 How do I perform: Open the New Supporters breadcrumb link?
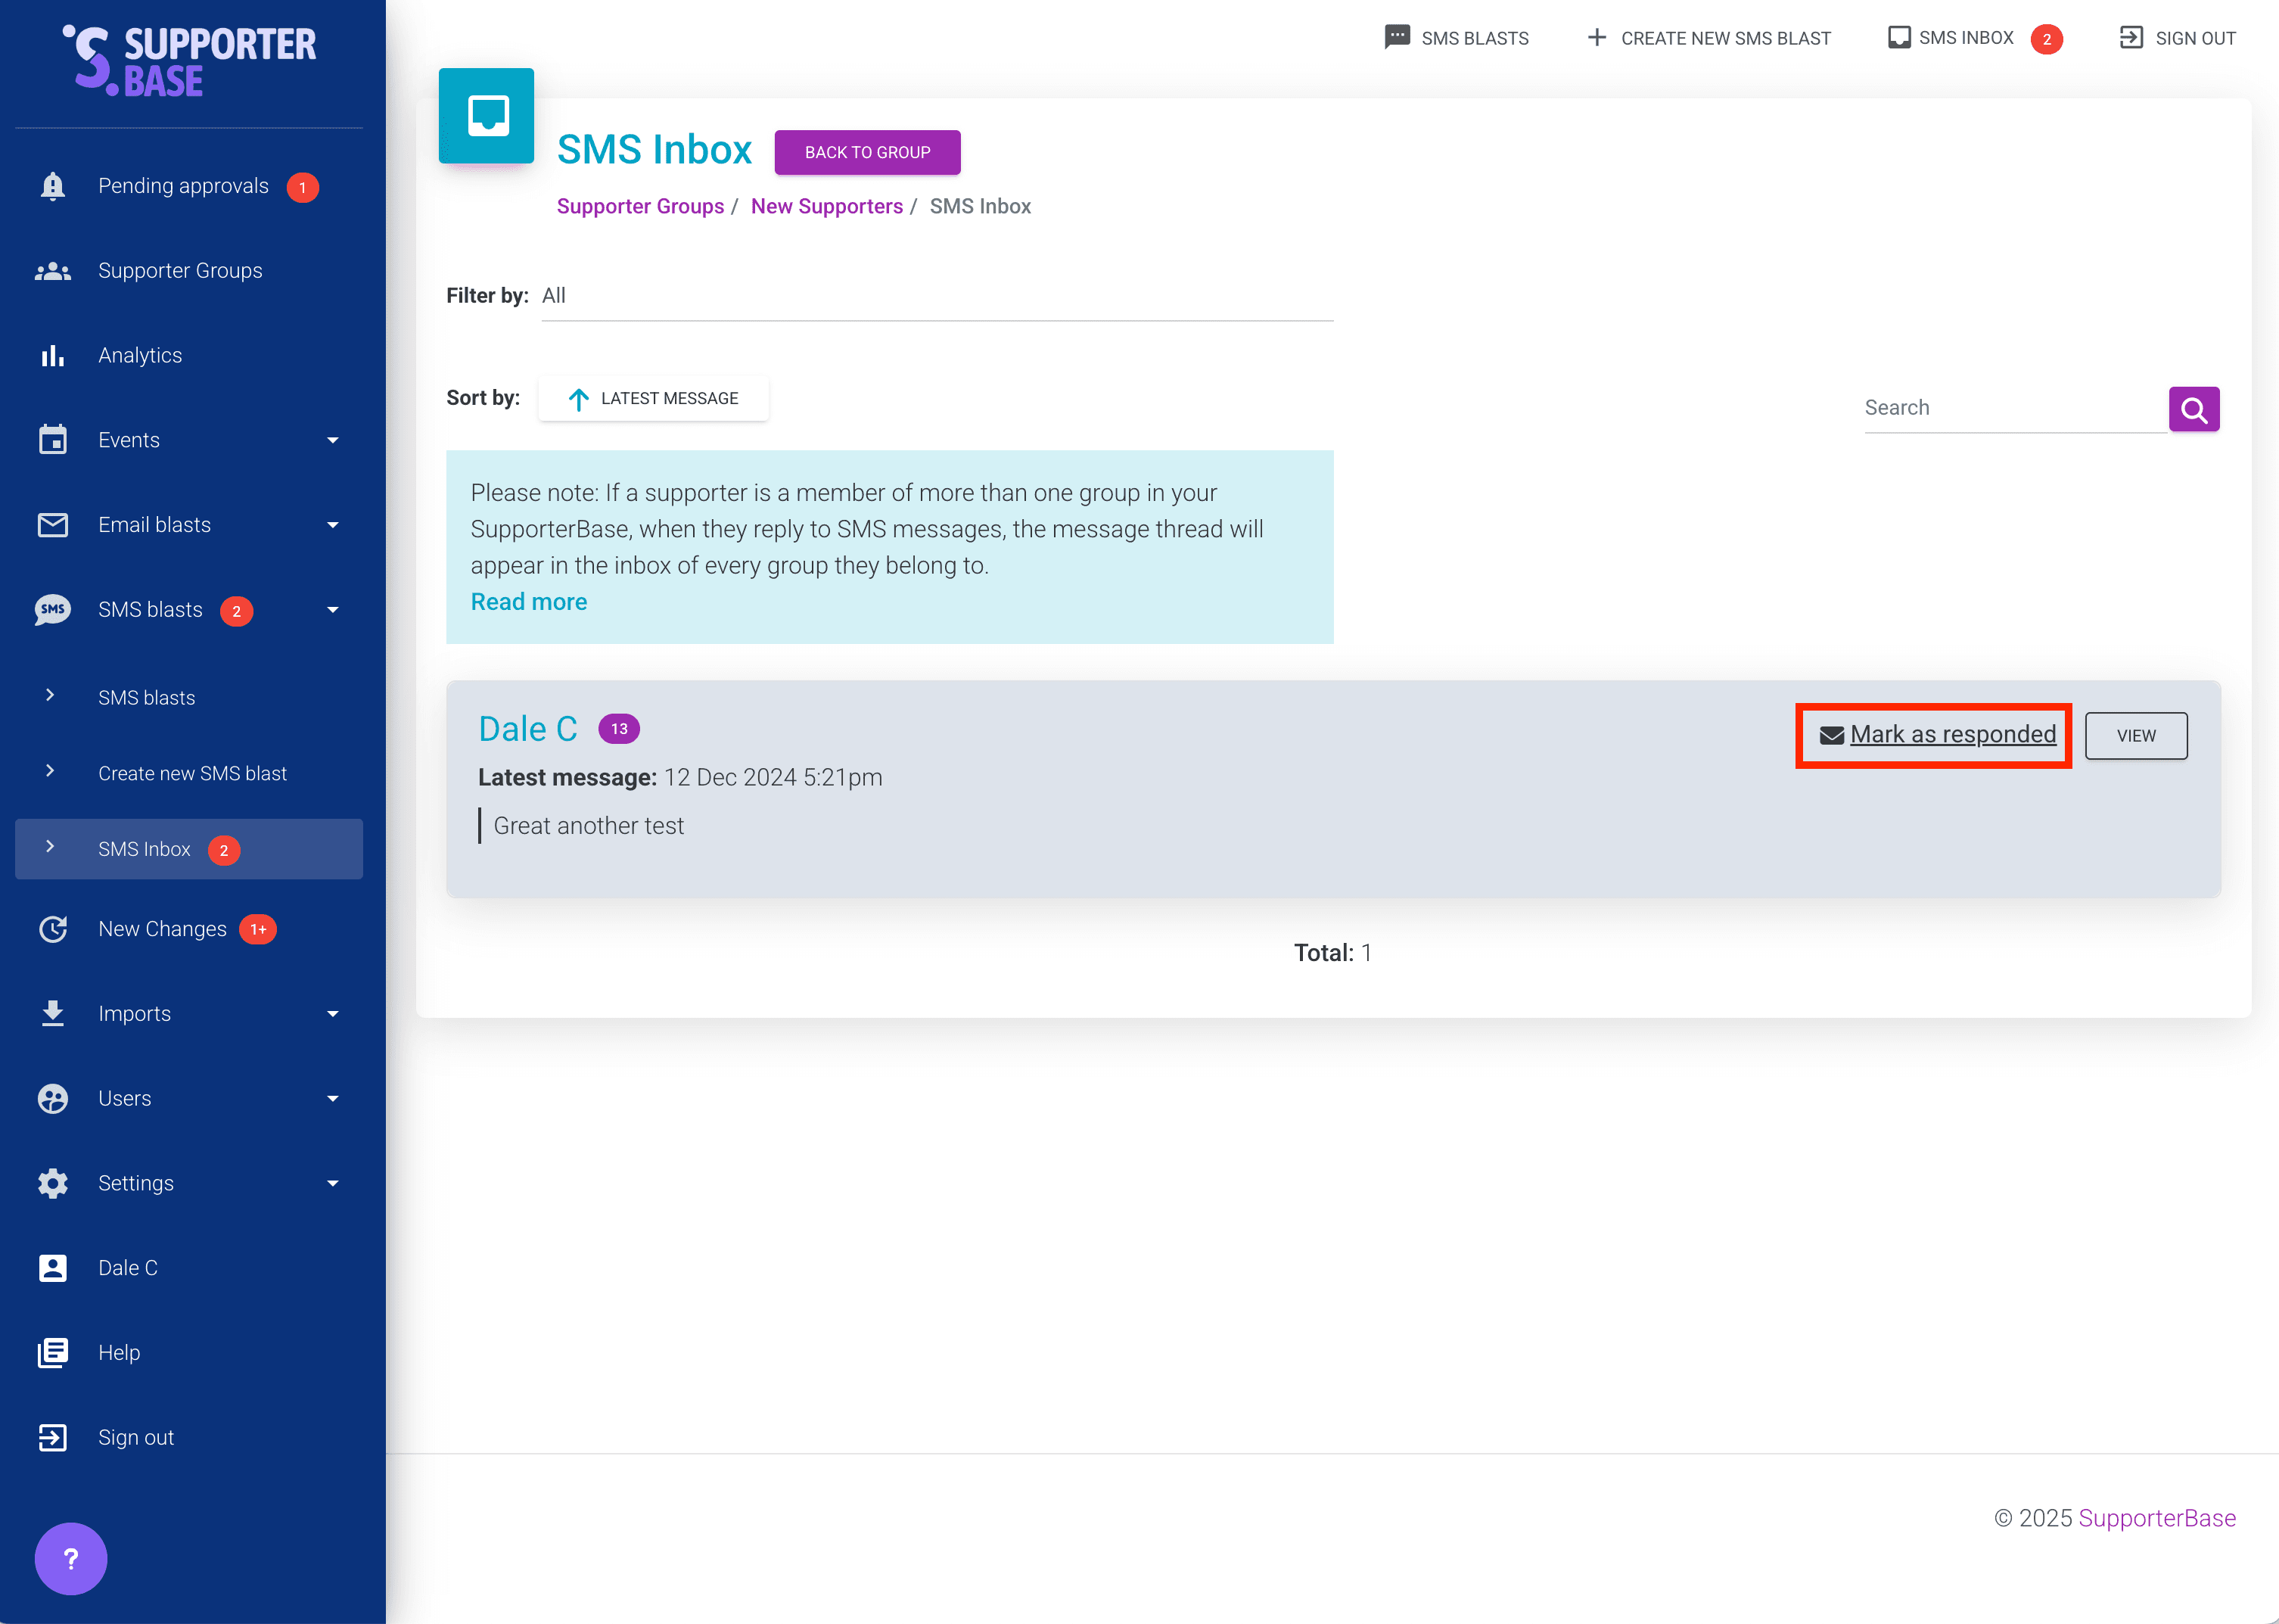825,206
